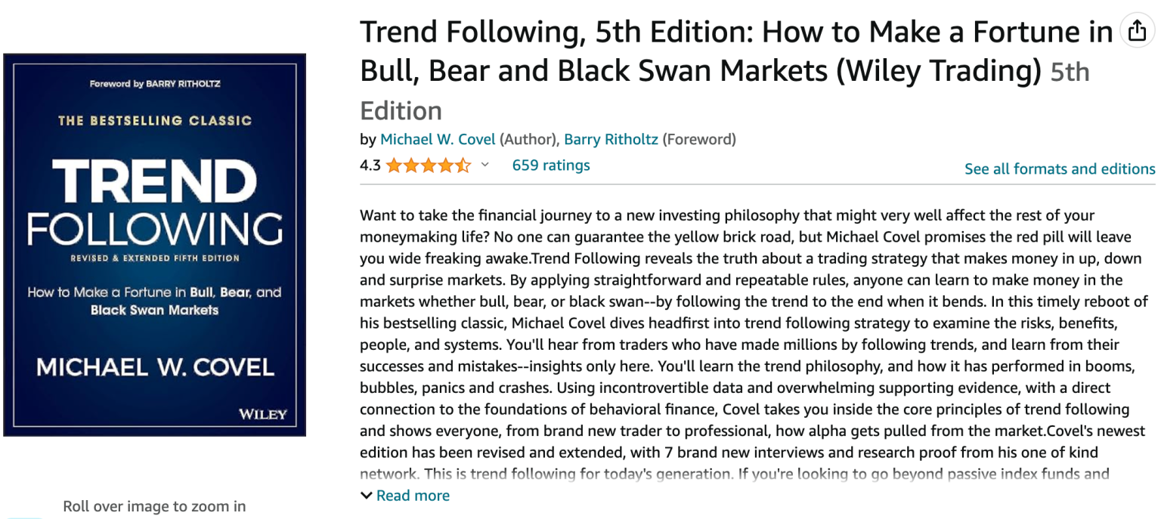
Task: Click Michael W. Covel's name on the cover
Action: point(155,368)
